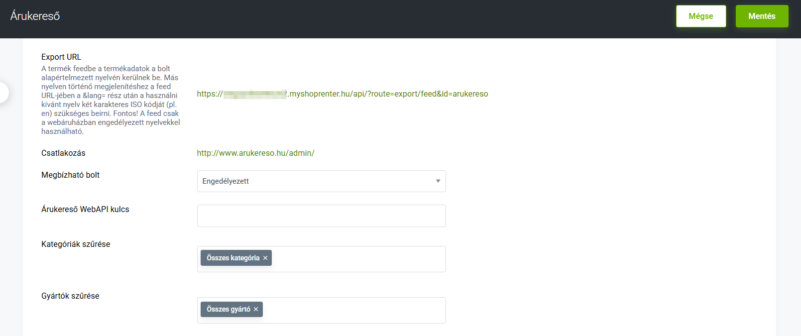The width and height of the screenshot is (801, 336).
Task: Click the Gyártók szűrése label
Action: point(70,296)
